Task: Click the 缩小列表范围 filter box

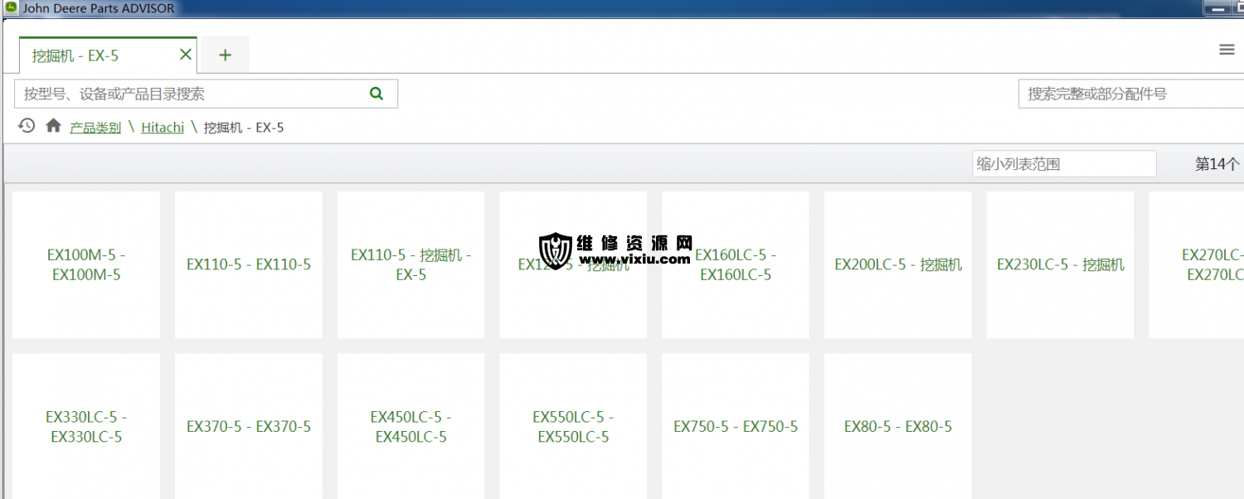Action: [1064, 164]
